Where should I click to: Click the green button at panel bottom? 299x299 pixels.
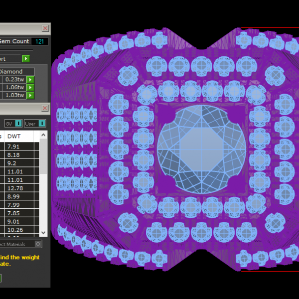pos(1,278)
